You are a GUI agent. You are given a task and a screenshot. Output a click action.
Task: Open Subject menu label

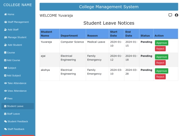coord(12,68)
